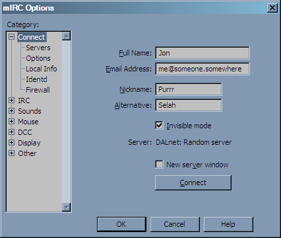Click the category list scroll up arrow

(x=66, y=36)
